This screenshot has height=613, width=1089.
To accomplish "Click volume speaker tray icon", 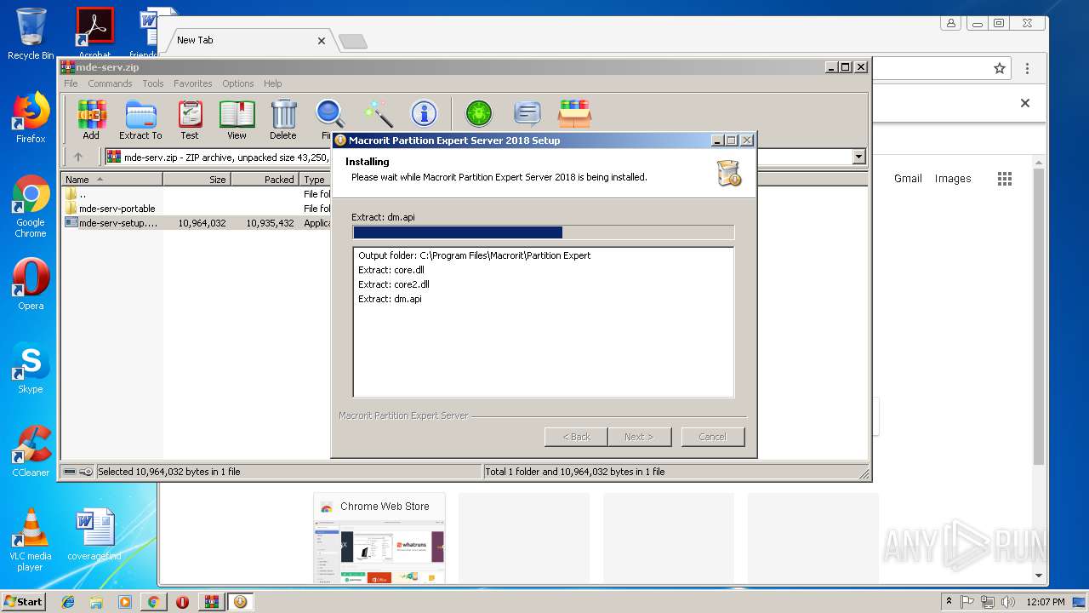I will coord(1008,602).
